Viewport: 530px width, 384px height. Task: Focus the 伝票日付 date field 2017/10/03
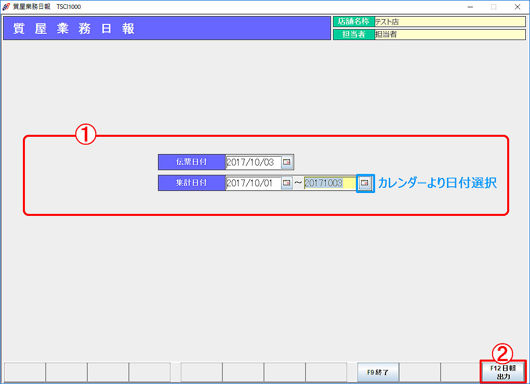pyautogui.click(x=253, y=162)
